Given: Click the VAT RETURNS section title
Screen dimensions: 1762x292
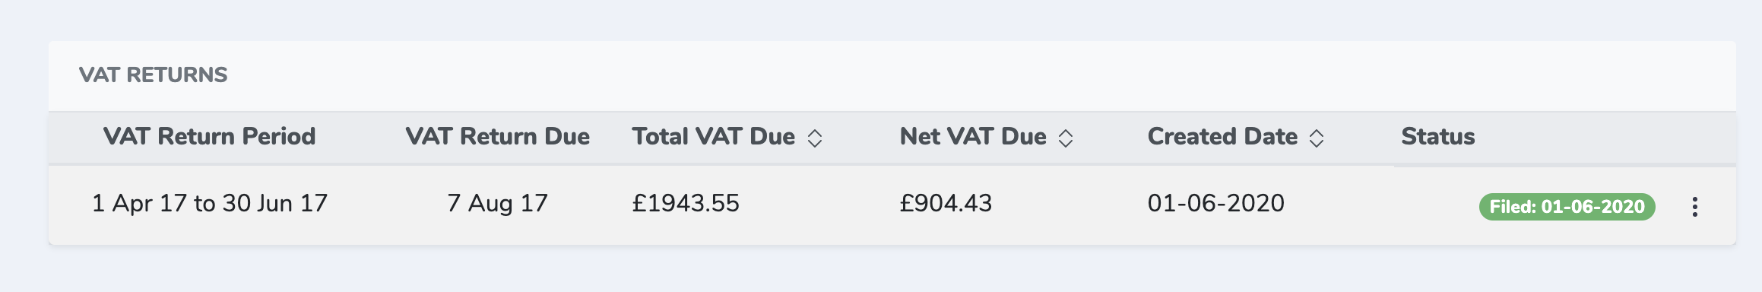Looking at the screenshot, I should point(153,75).
